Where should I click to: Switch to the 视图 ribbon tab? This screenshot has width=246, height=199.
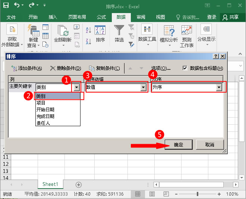pos(161,17)
